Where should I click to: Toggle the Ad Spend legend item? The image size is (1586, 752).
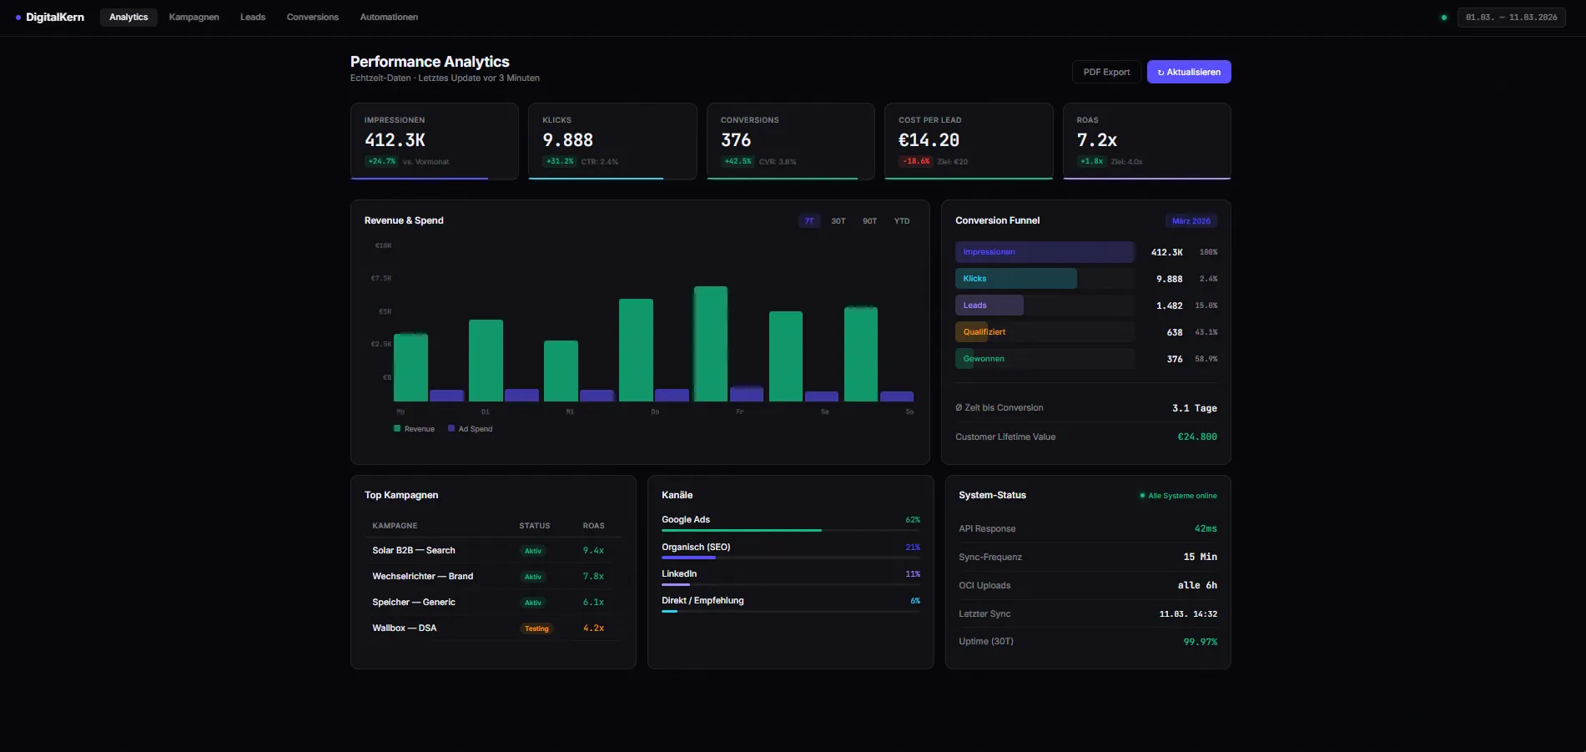470,428
